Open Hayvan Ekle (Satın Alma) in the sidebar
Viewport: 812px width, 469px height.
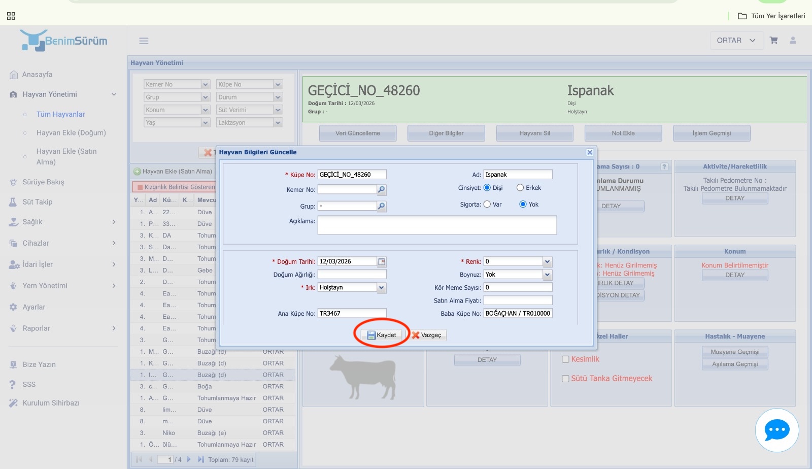[66, 156]
